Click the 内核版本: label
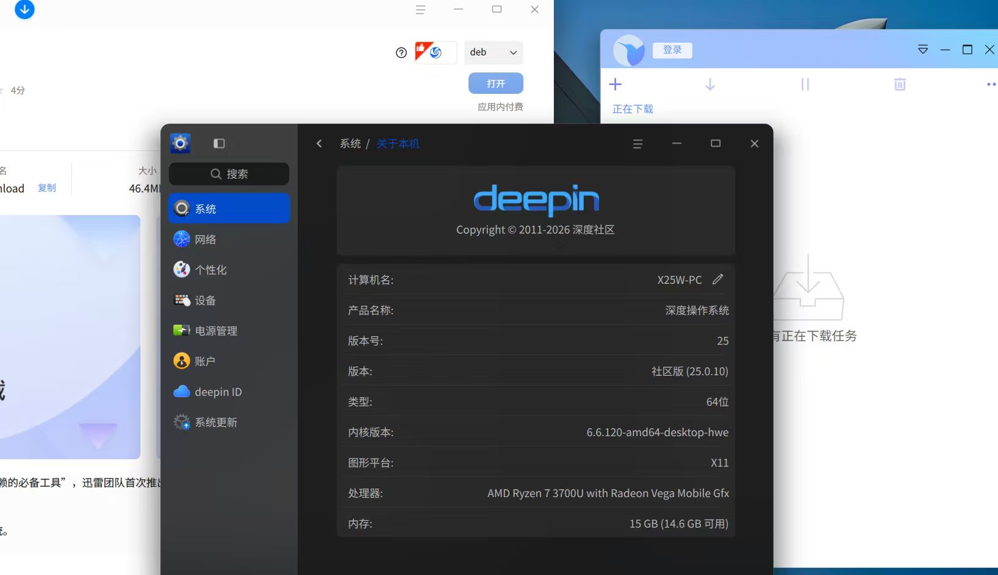Image resolution: width=998 pixels, height=575 pixels. click(x=371, y=432)
